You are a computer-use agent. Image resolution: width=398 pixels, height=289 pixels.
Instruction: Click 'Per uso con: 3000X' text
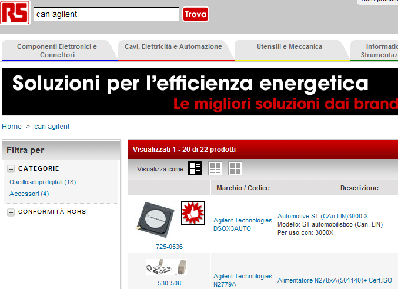[305, 232]
